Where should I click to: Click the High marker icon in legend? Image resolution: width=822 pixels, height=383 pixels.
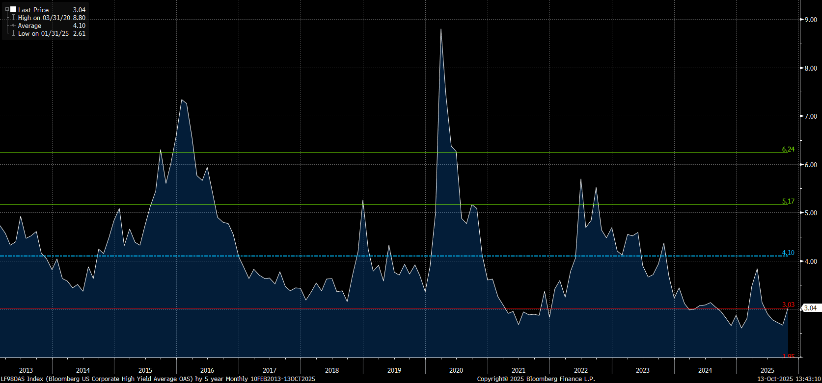pos(13,18)
